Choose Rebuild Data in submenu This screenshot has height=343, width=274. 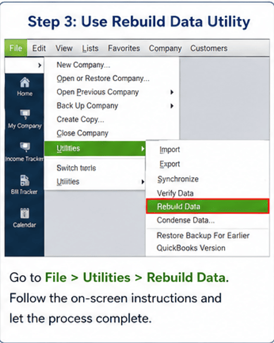207,206
